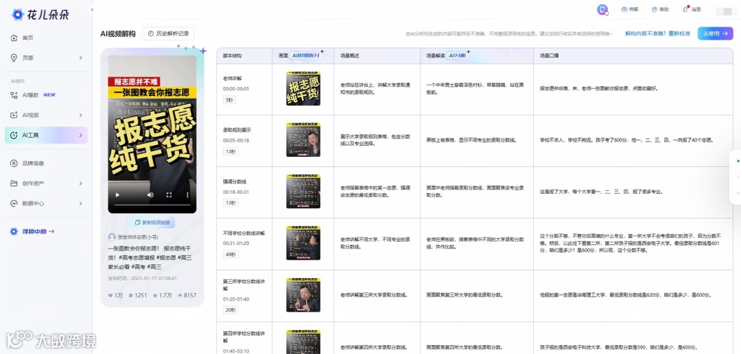Click the star favorites icon 1.7万
The image size is (741, 354).
coord(155,296)
